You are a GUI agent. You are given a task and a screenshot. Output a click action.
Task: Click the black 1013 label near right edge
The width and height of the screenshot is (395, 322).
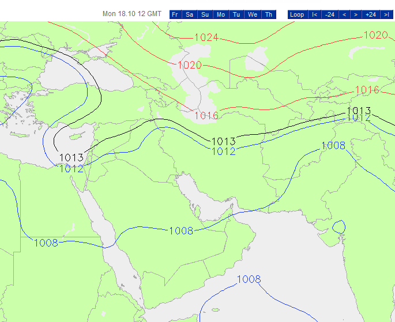coord(359,110)
